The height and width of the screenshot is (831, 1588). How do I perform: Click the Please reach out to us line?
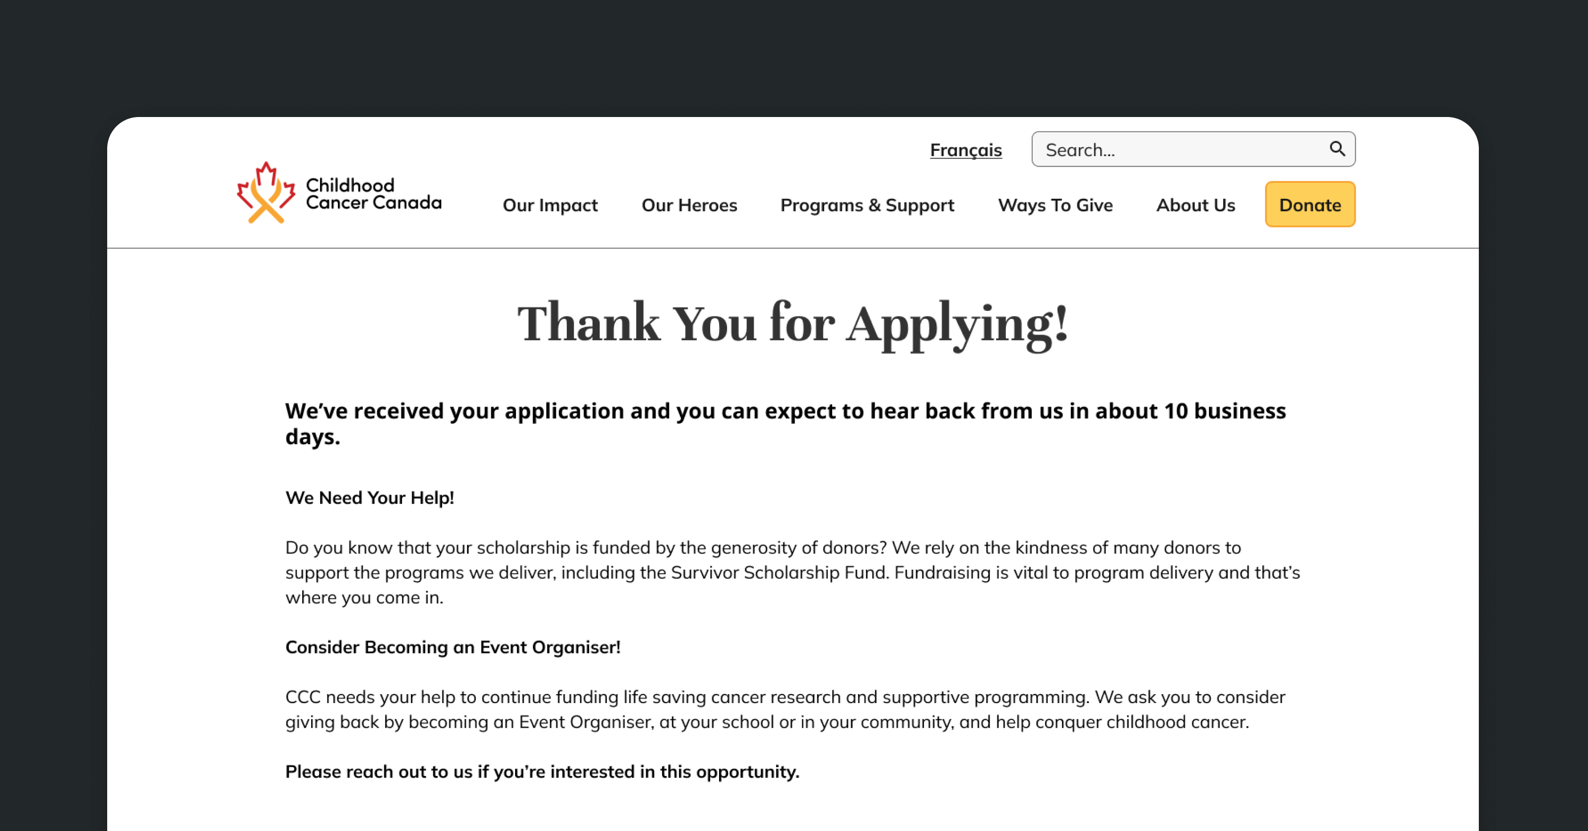(542, 772)
